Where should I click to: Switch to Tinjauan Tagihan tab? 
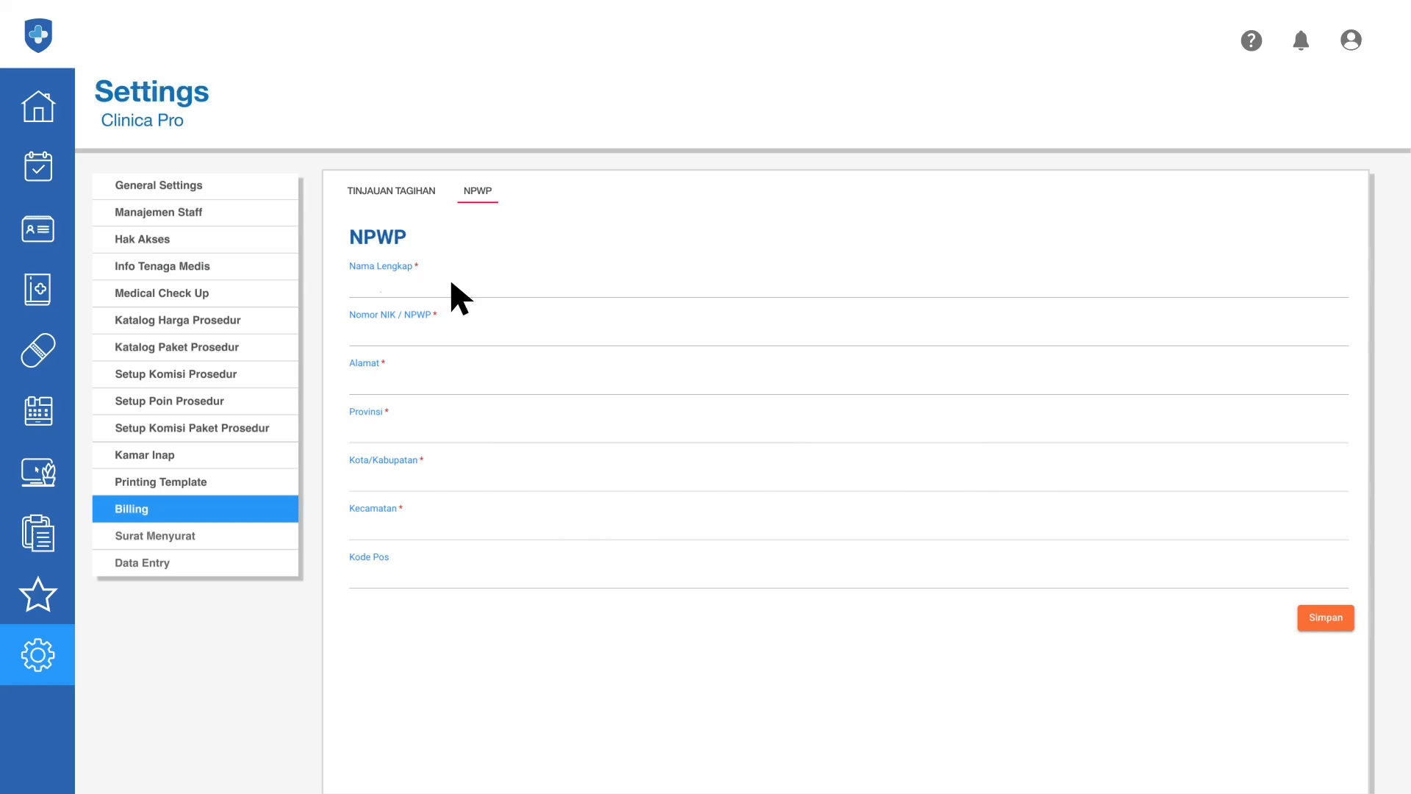(391, 190)
